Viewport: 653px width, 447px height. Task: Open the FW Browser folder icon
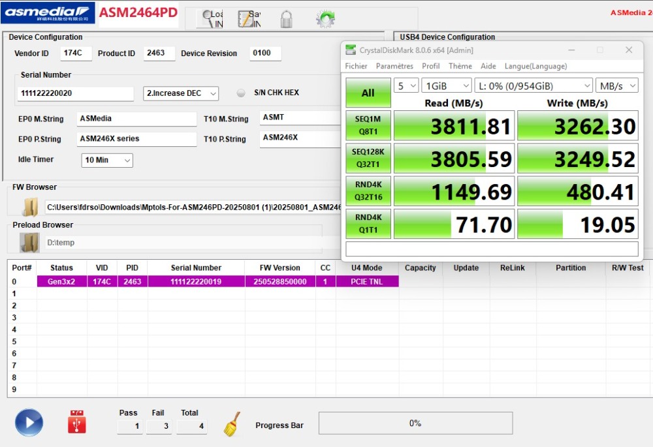[x=29, y=207]
